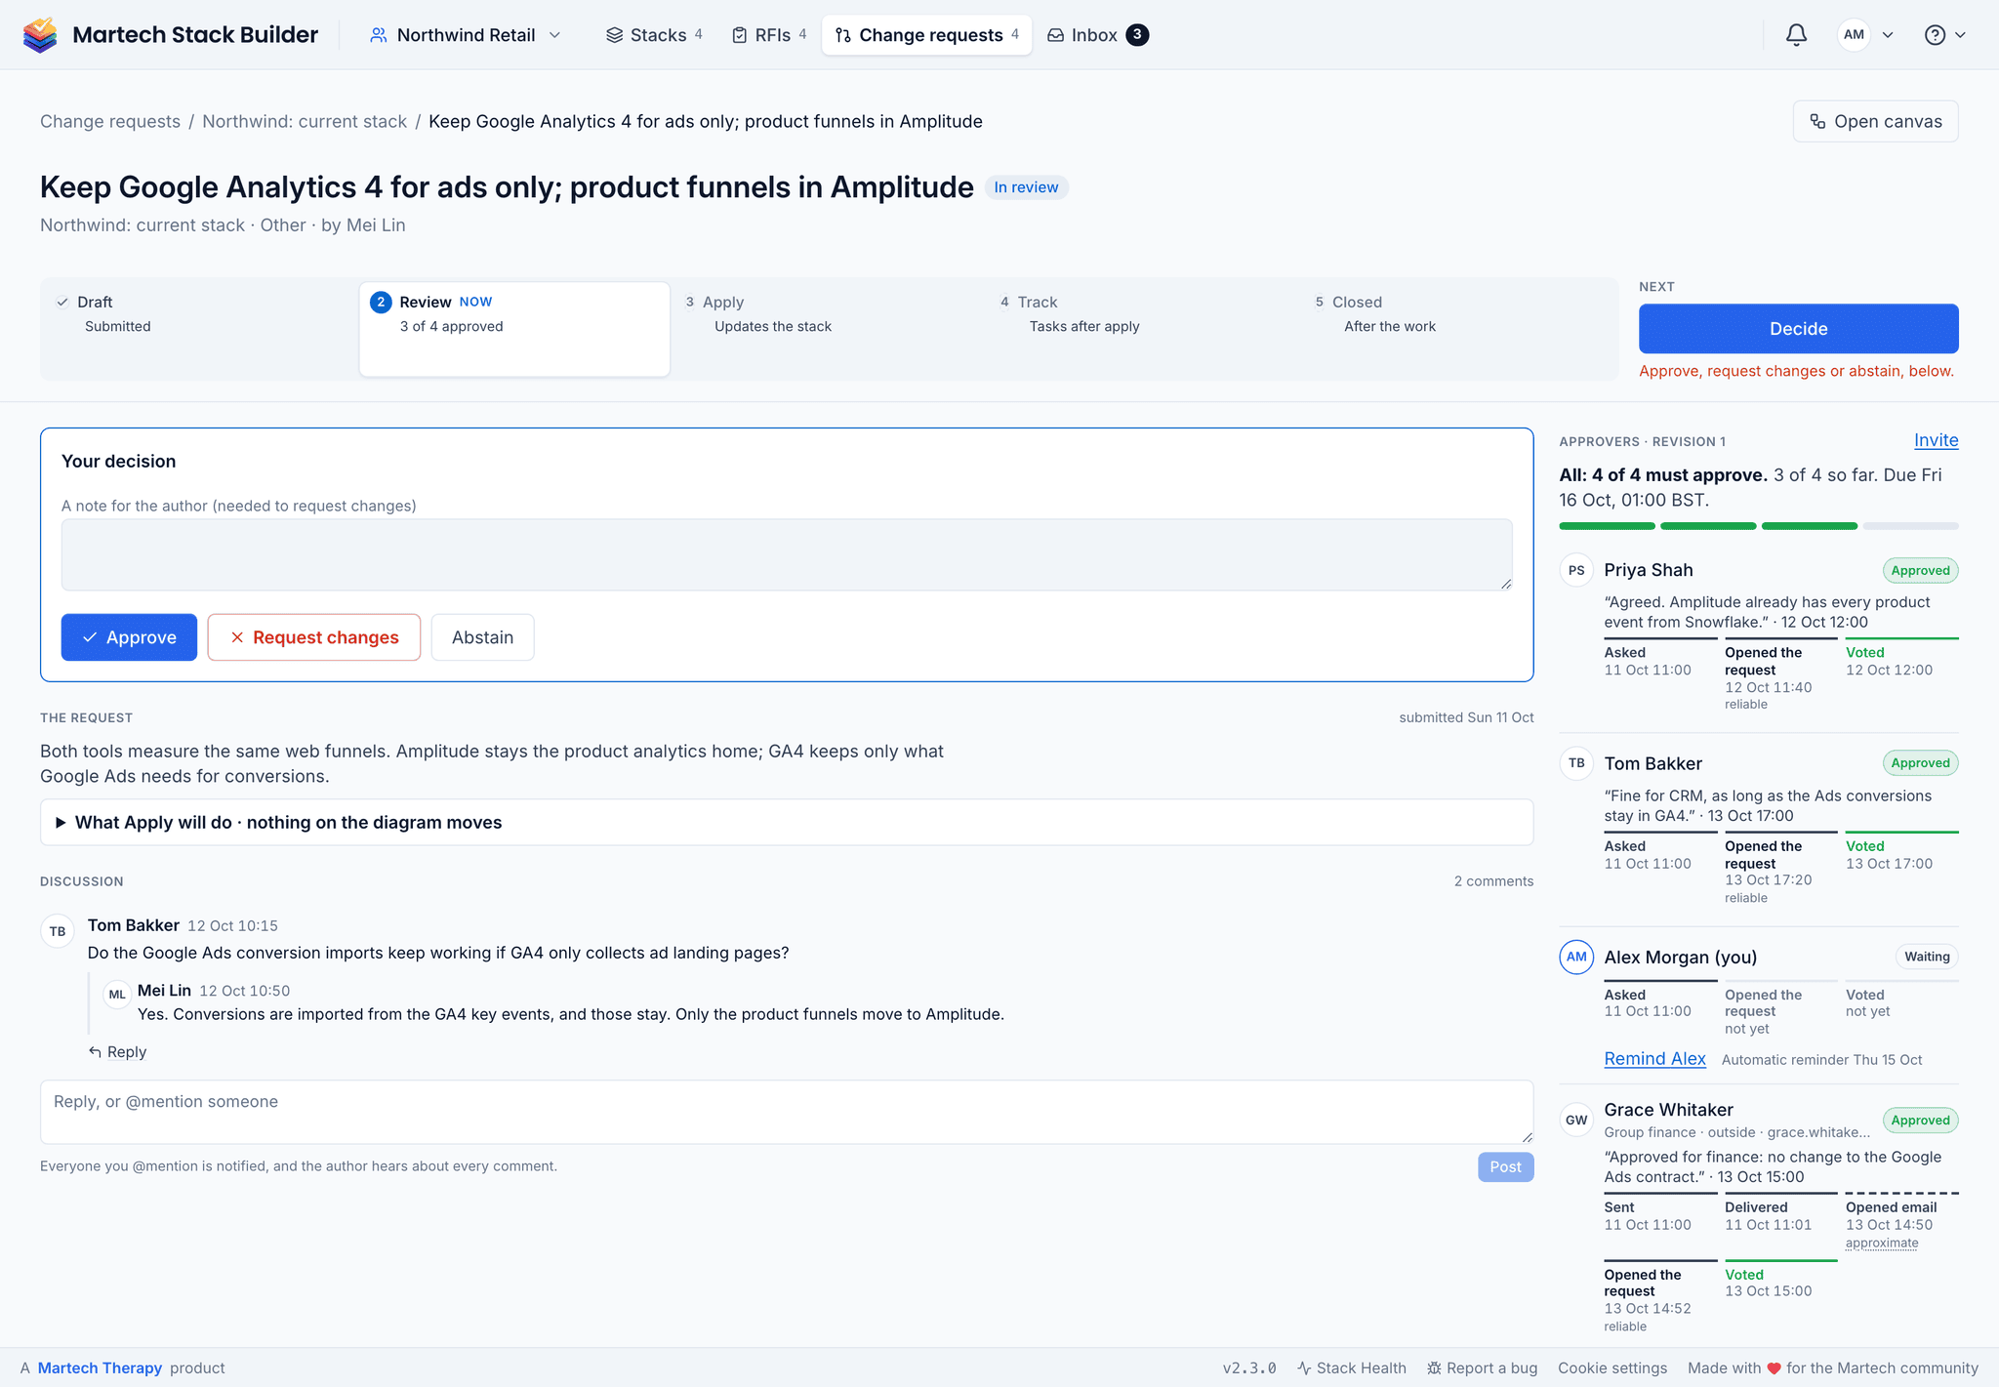Click the In review status badge
This screenshot has height=1387, width=1999.
pyautogui.click(x=1026, y=187)
